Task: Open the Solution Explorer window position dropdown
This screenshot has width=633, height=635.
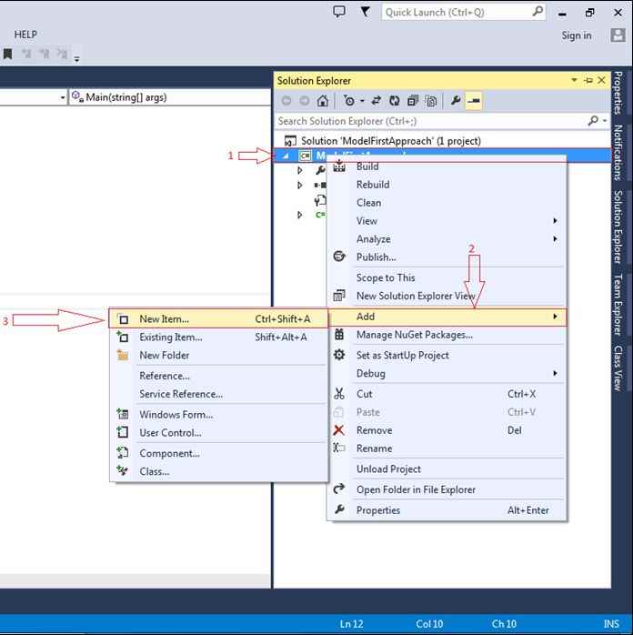Action: [x=574, y=80]
